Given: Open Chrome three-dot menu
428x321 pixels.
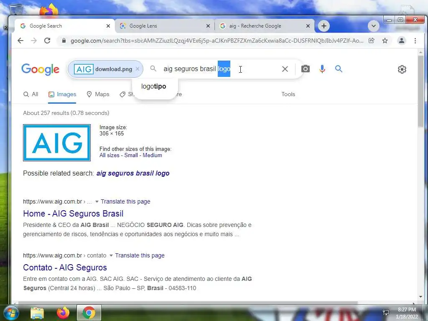Looking at the screenshot, I should click(415, 41).
